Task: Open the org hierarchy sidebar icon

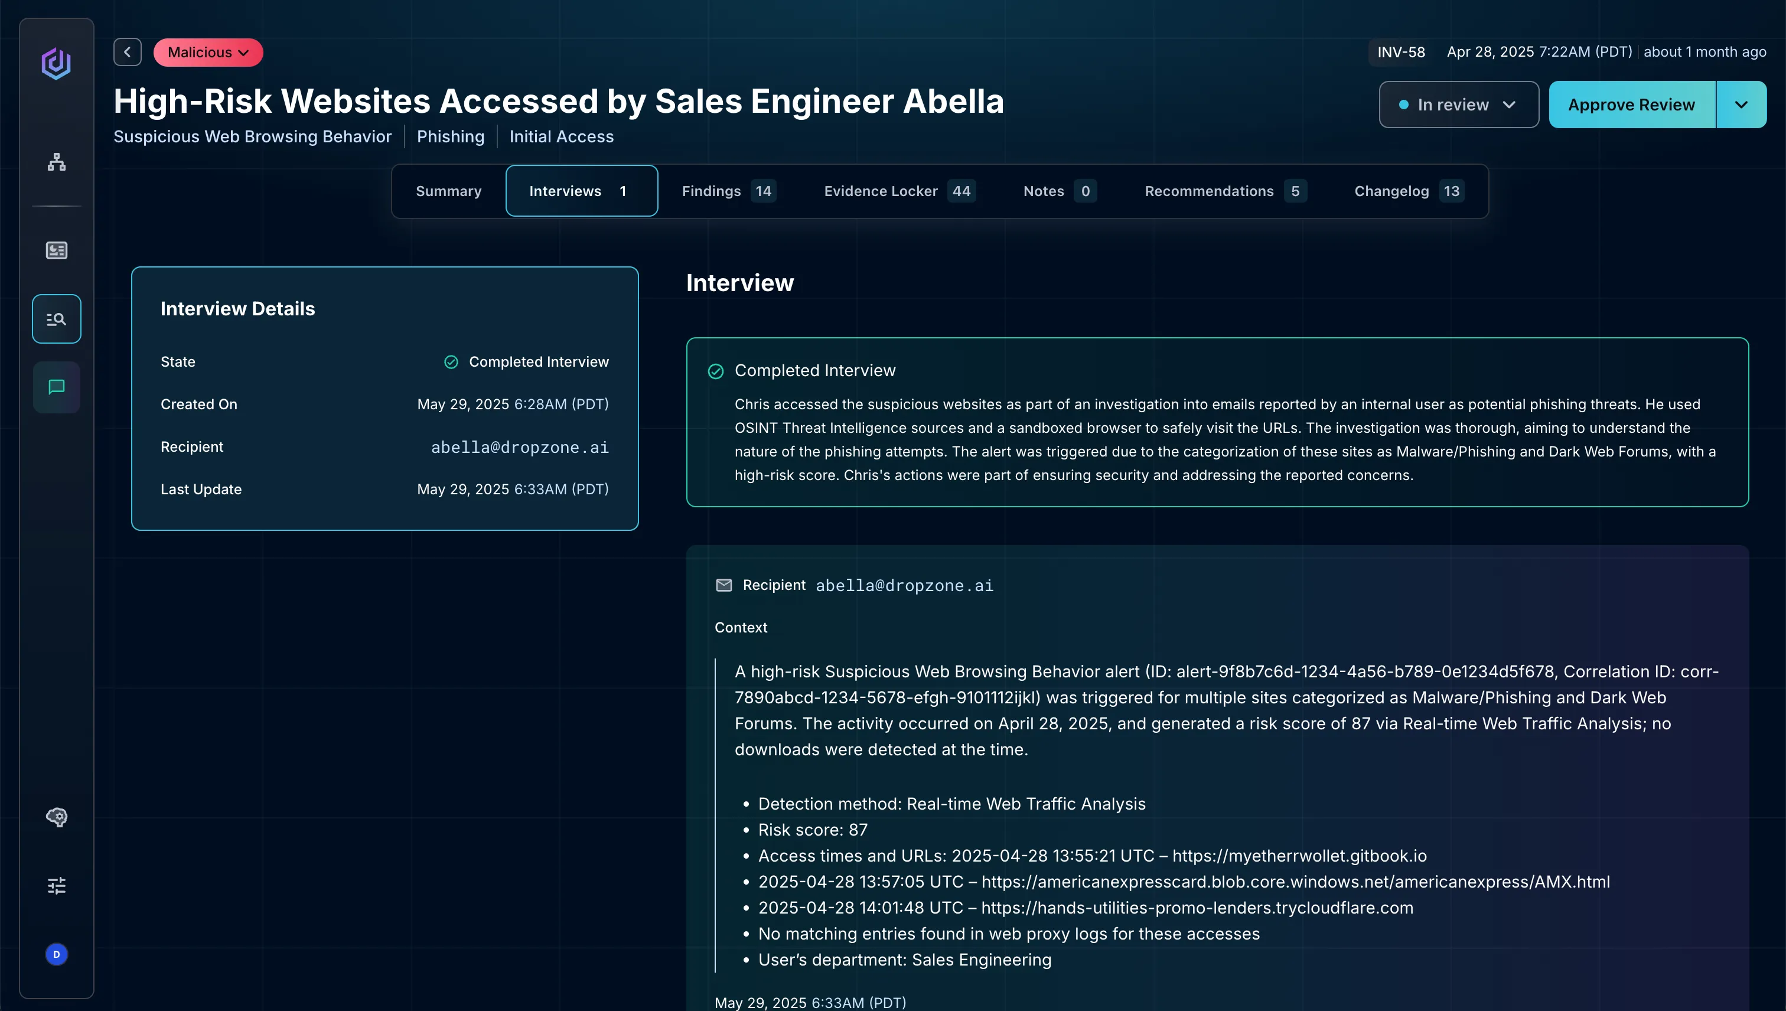Action: click(56, 162)
